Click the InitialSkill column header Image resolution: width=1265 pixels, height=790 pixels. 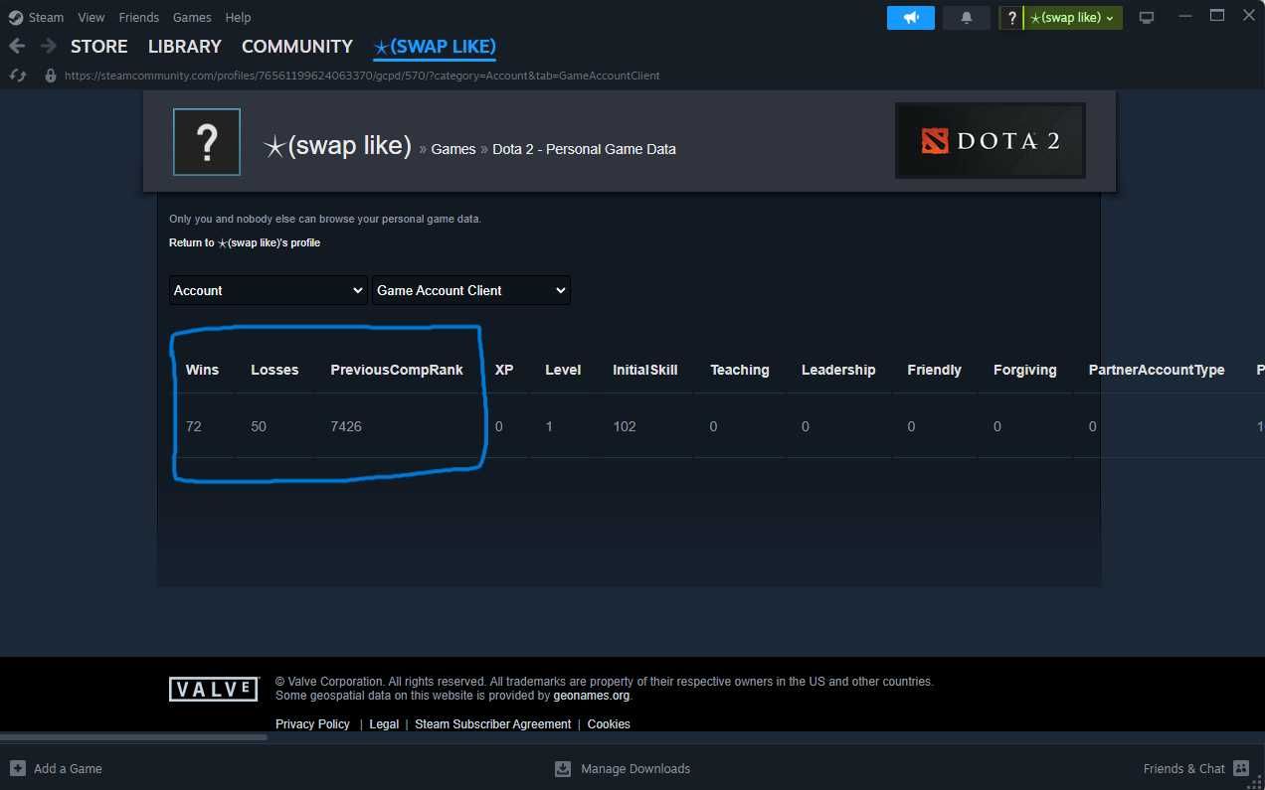pyautogui.click(x=645, y=370)
